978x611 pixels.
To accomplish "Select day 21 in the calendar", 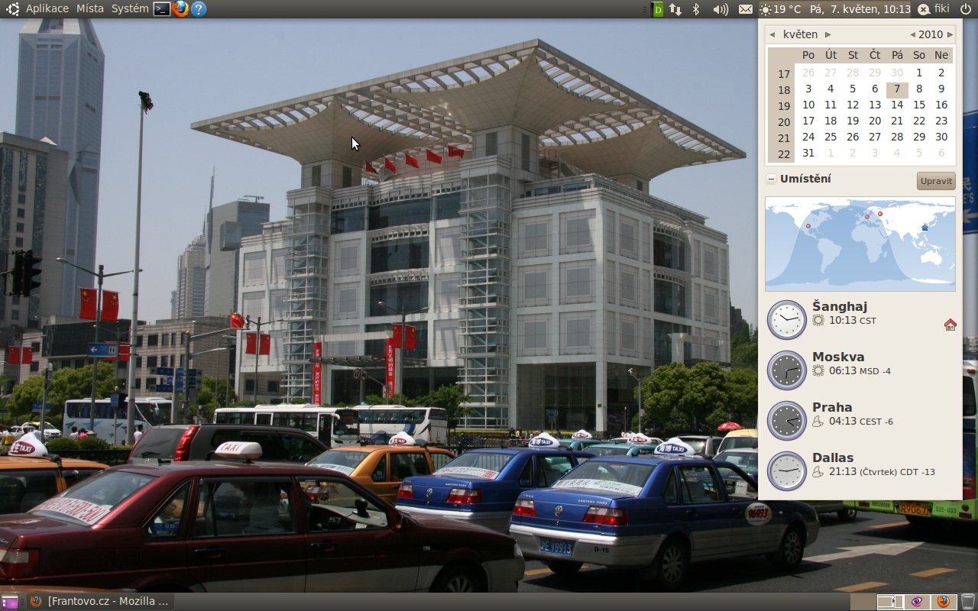I will (897, 121).
